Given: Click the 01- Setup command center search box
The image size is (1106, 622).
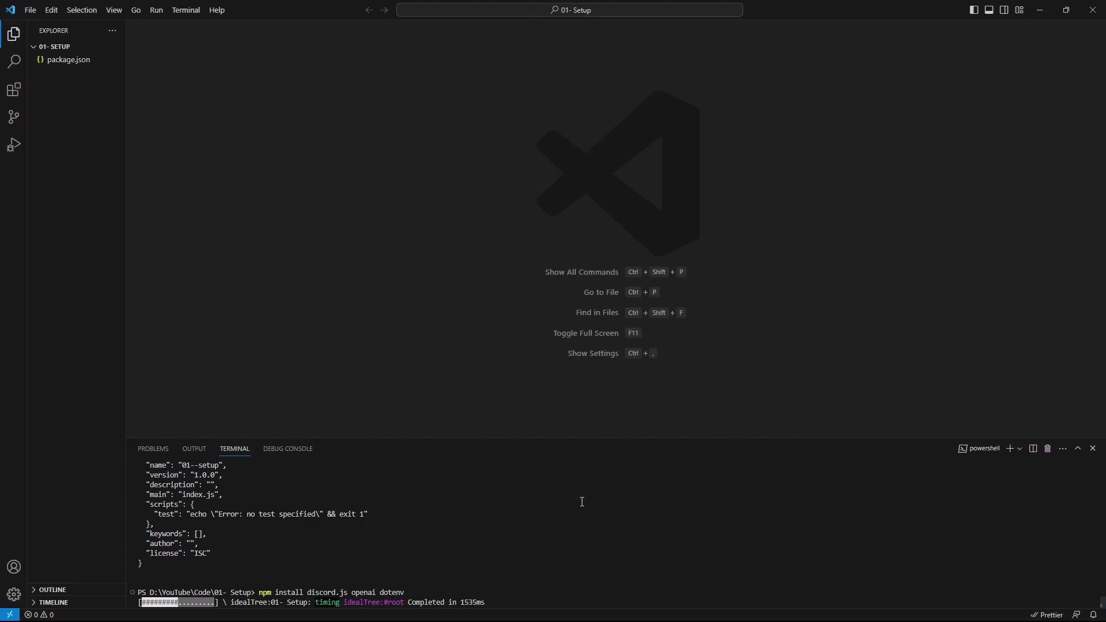Looking at the screenshot, I should (570, 10).
